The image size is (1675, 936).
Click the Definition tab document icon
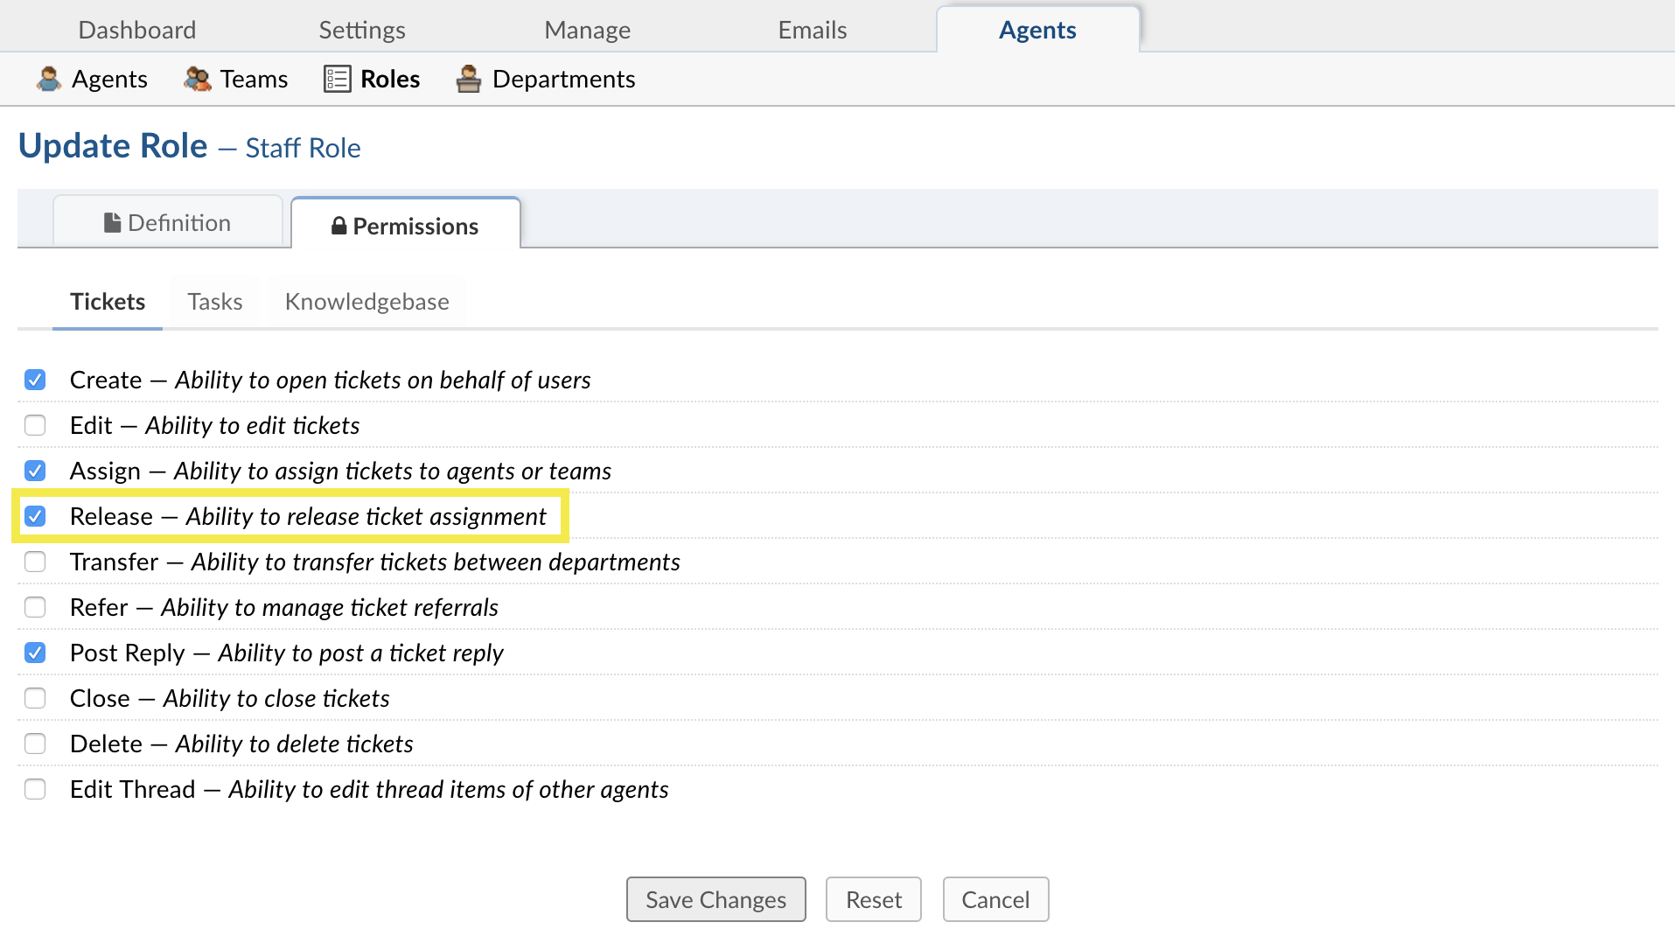[x=112, y=223]
